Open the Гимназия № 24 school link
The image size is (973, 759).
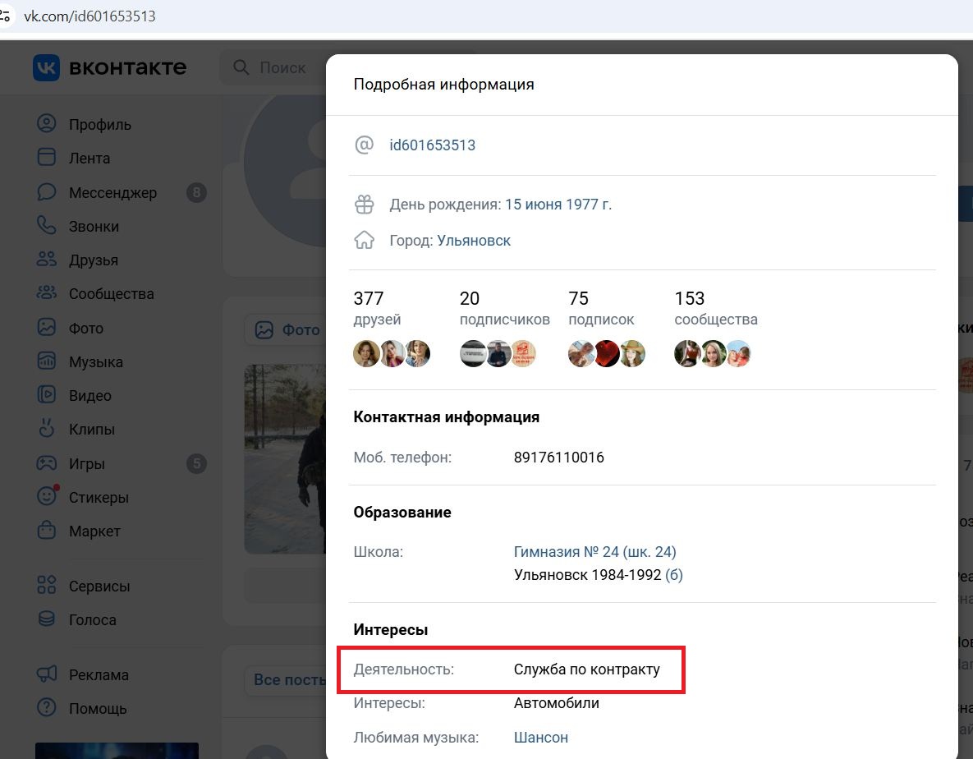[x=594, y=552]
